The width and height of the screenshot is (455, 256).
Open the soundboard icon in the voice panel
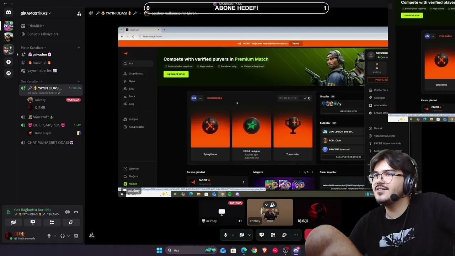pos(71,222)
